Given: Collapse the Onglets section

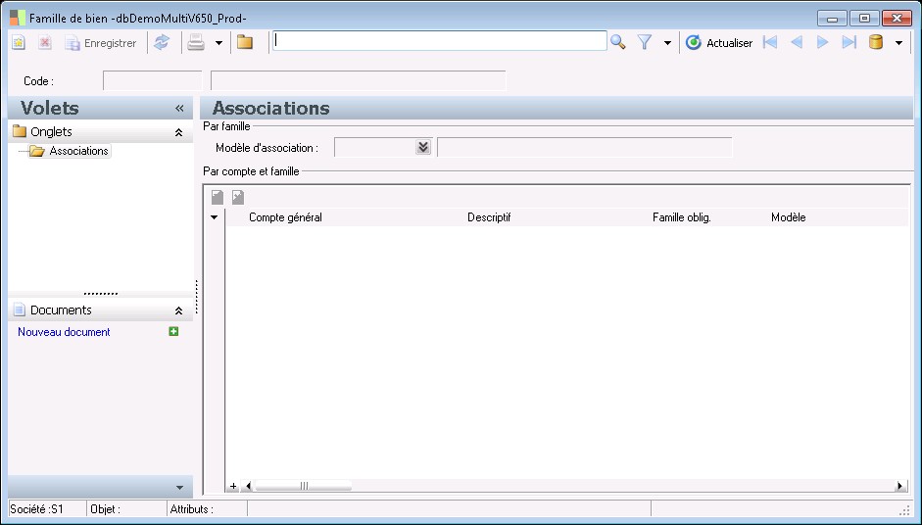Looking at the screenshot, I should 178,133.
